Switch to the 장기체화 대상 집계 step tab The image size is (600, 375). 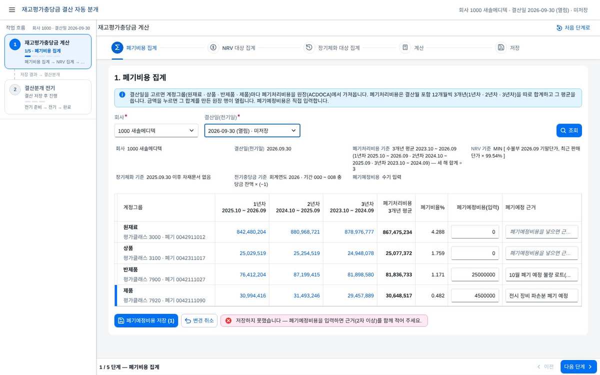point(332,48)
